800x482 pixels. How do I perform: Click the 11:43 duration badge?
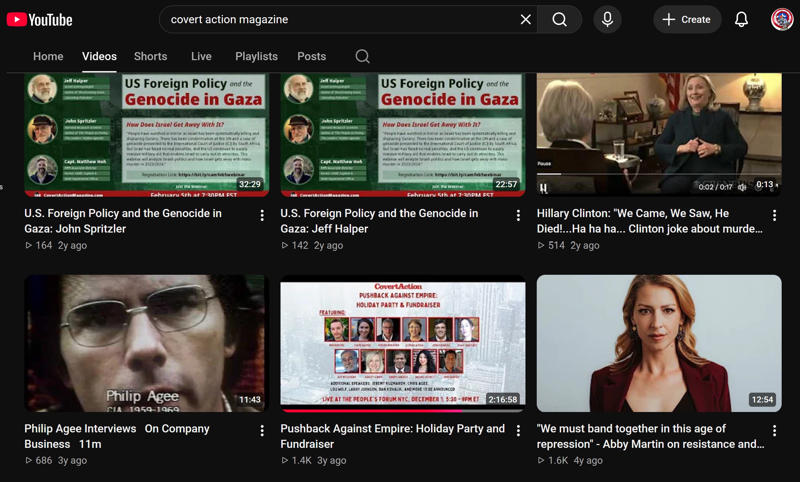(x=250, y=399)
